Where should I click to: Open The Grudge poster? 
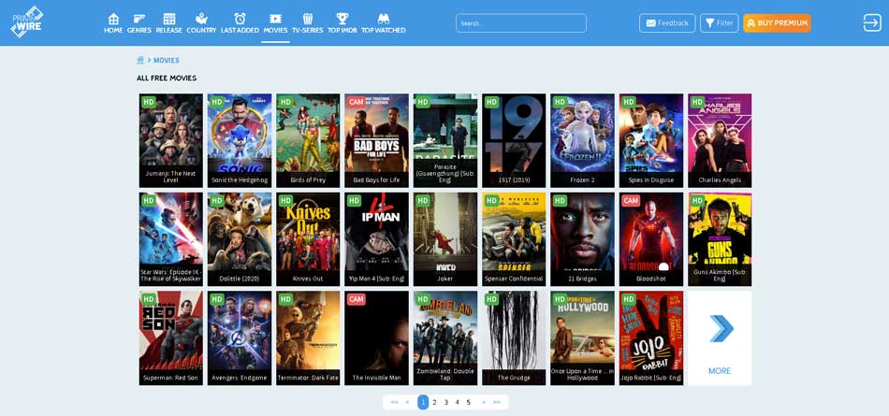(514, 338)
